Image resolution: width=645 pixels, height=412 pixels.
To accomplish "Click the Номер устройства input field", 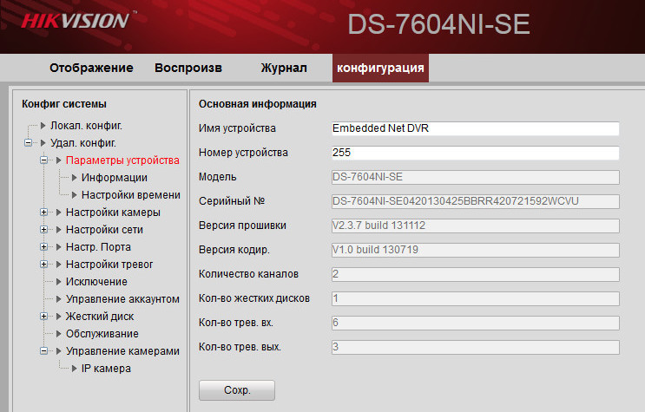I will tap(475, 153).
